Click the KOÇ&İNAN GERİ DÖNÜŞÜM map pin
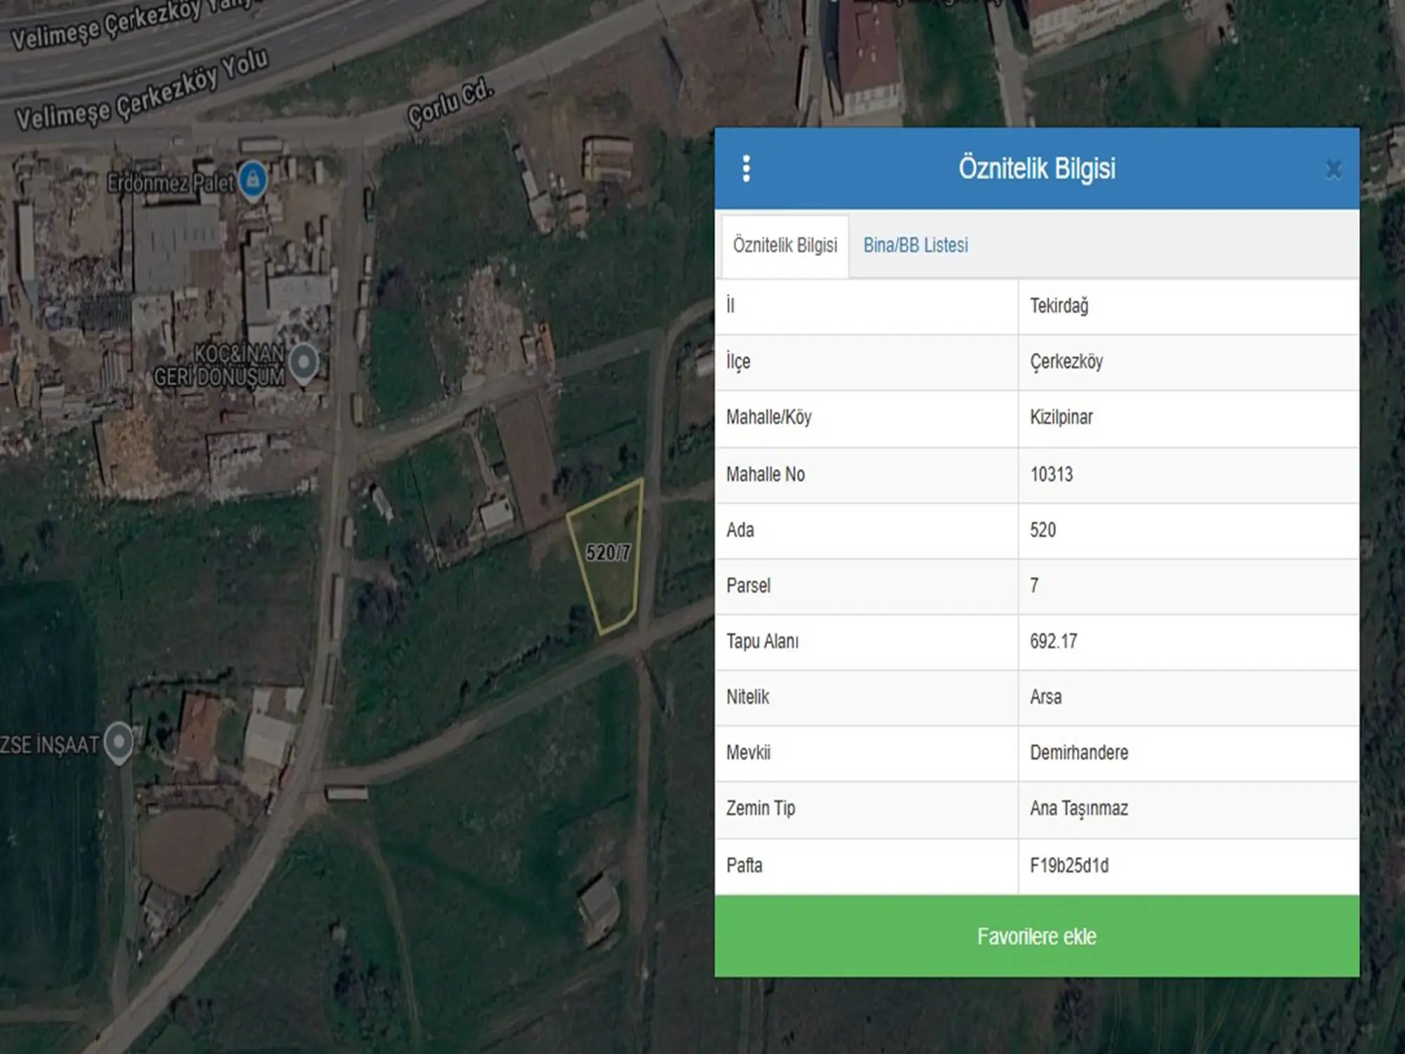 coord(303,364)
